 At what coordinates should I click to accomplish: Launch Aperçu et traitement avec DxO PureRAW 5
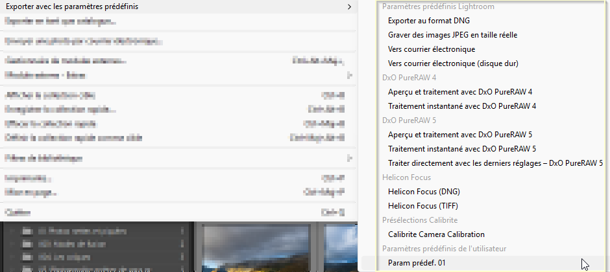pyautogui.click(x=460, y=135)
